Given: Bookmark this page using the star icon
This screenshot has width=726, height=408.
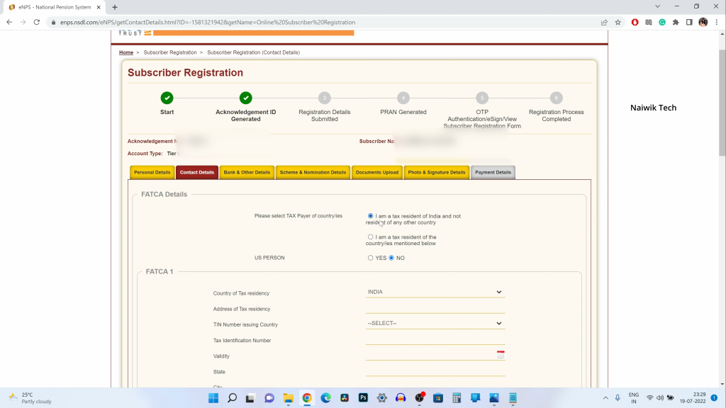Looking at the screenshot, I should click(618, 22).
